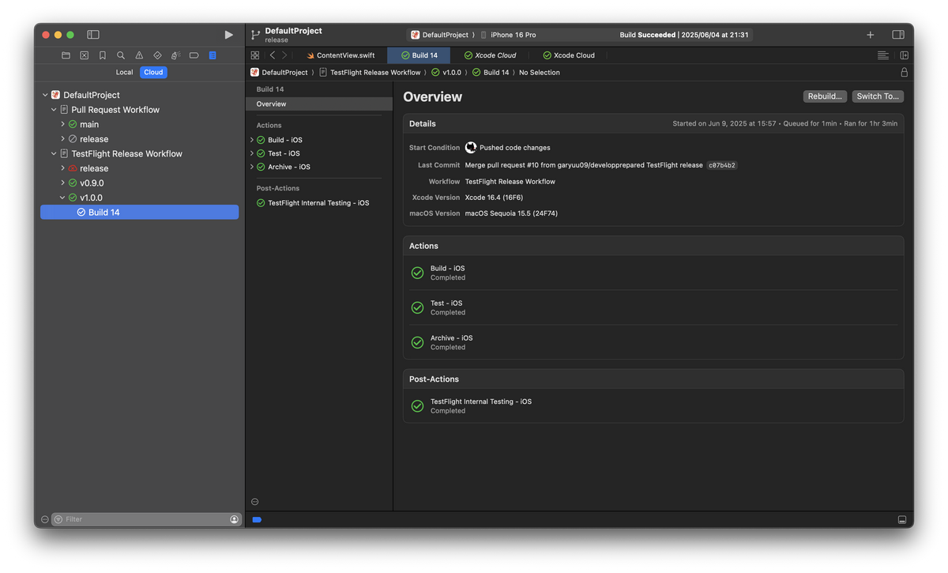
Task: Run the project with the play button
Action: [228, 35]
